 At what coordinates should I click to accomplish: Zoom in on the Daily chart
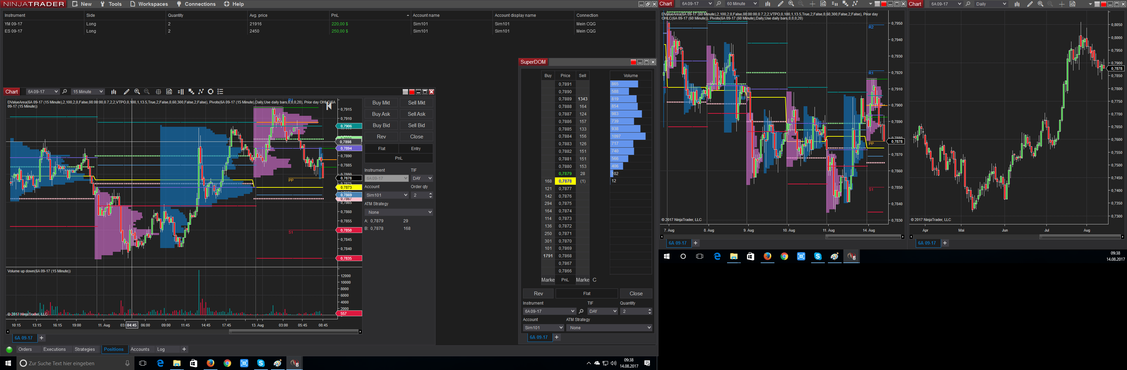coord(1040,4)
